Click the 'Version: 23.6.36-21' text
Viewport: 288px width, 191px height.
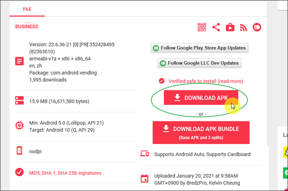point(50,44)
